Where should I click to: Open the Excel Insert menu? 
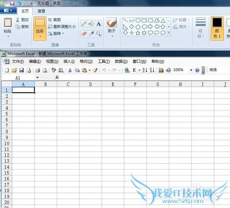[69, 61]
